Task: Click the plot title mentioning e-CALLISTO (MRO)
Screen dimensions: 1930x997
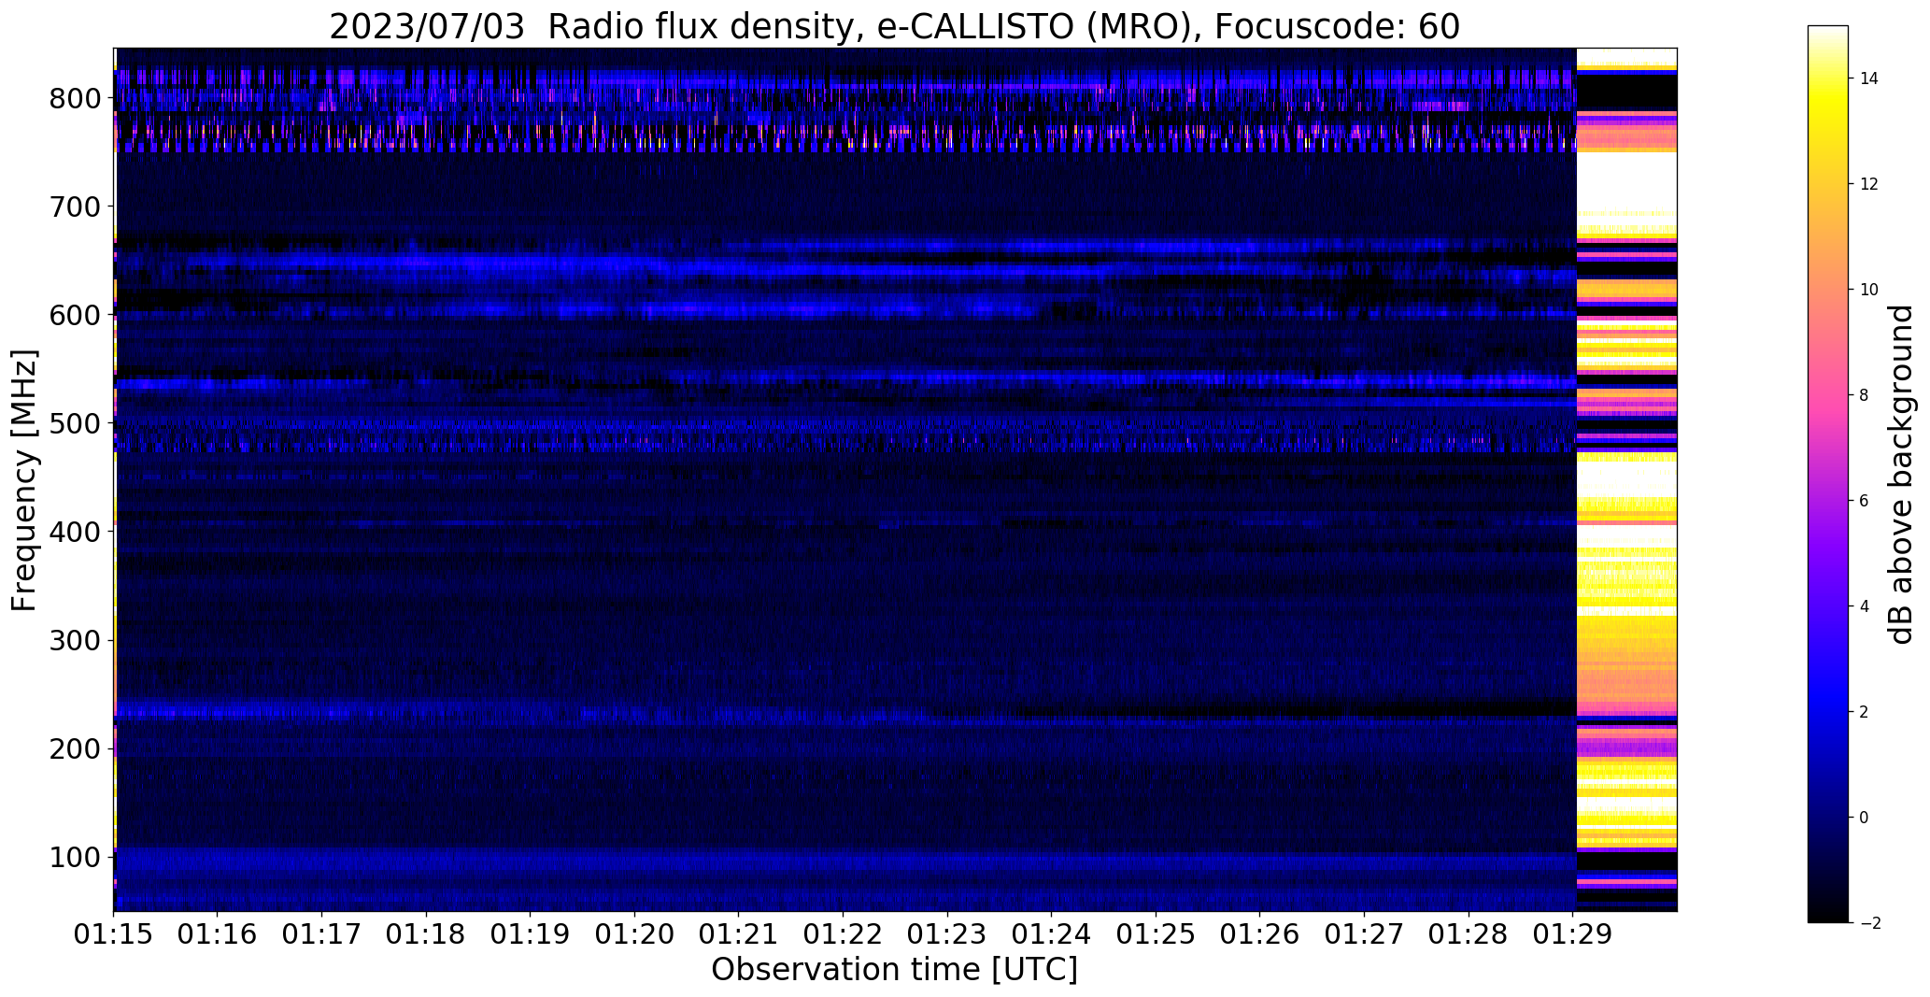Action: coord(894,26)
